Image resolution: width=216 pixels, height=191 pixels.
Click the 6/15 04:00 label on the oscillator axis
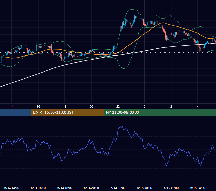tap(198, 188)
